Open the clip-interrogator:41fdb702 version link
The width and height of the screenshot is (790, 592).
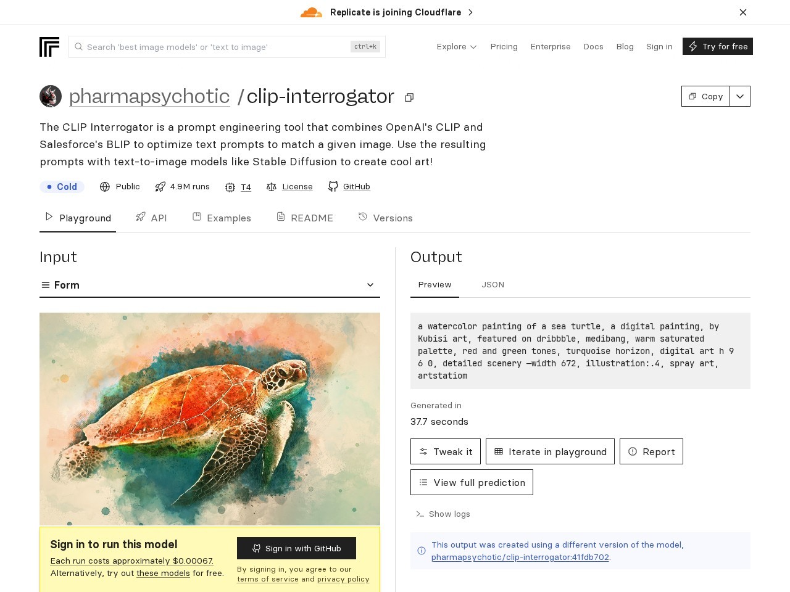(520, 557)
